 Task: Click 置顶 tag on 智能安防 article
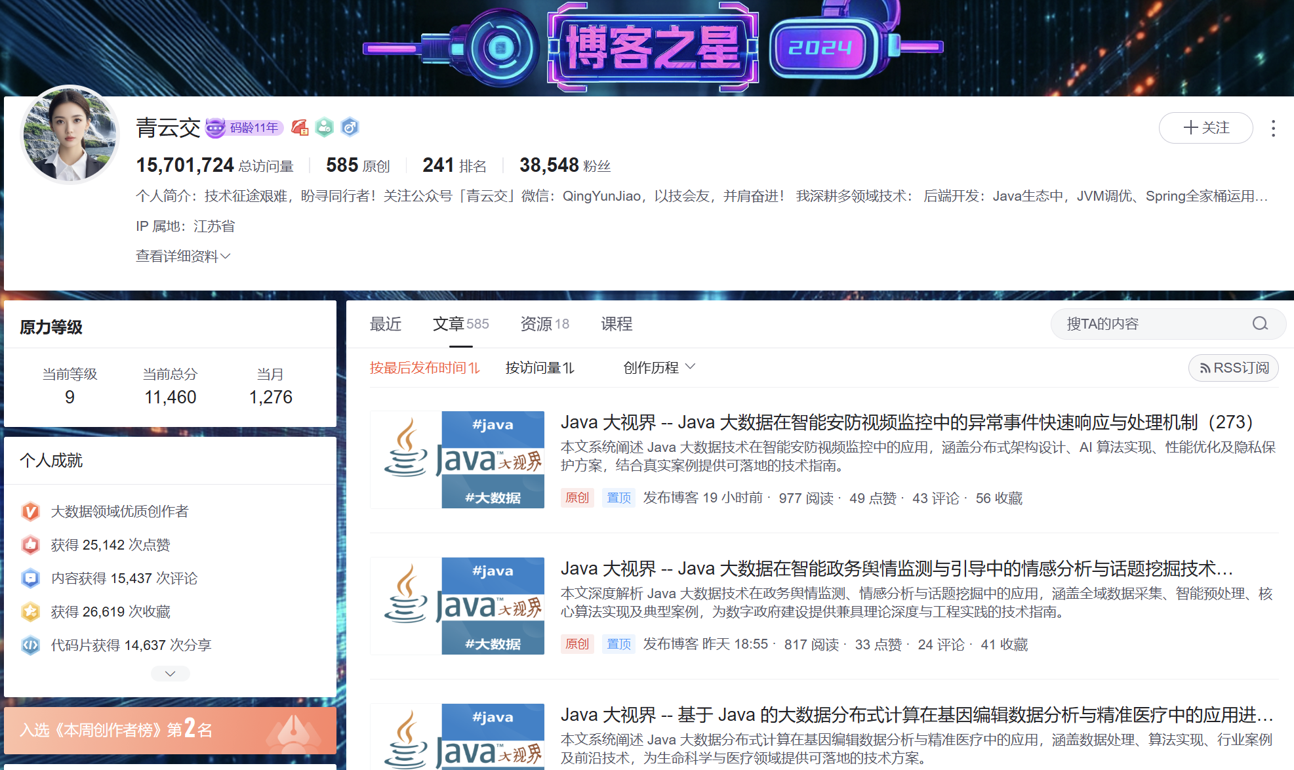click(x=618, y=498)
